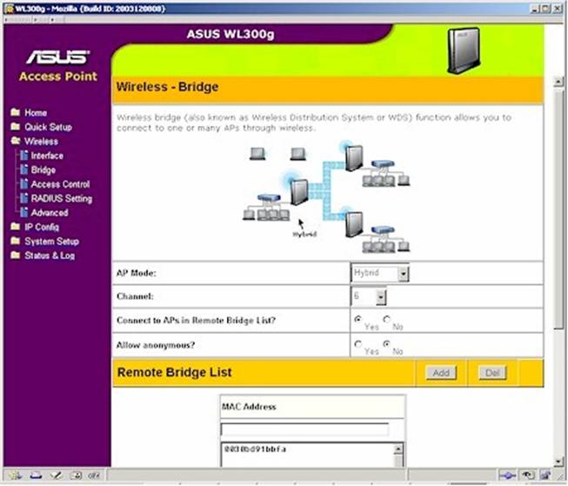Select Yes for Connect to APs
Image resolution: width=568 pixels, height=486 pixels.
click(x=358, y=319)
